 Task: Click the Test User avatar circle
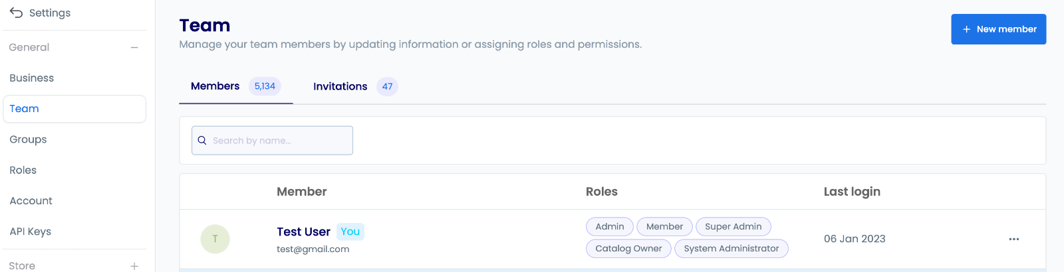[x=215, y=239]
